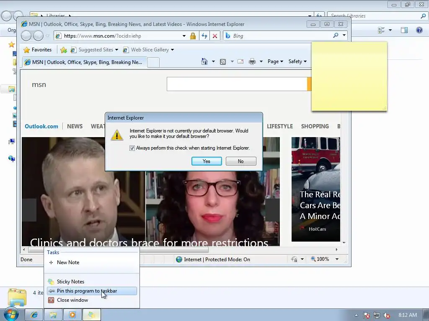The width and height of the screenshot is (429, 321).
Task: Click the horizontal scrollbar thumb
Action: [119, 250]
